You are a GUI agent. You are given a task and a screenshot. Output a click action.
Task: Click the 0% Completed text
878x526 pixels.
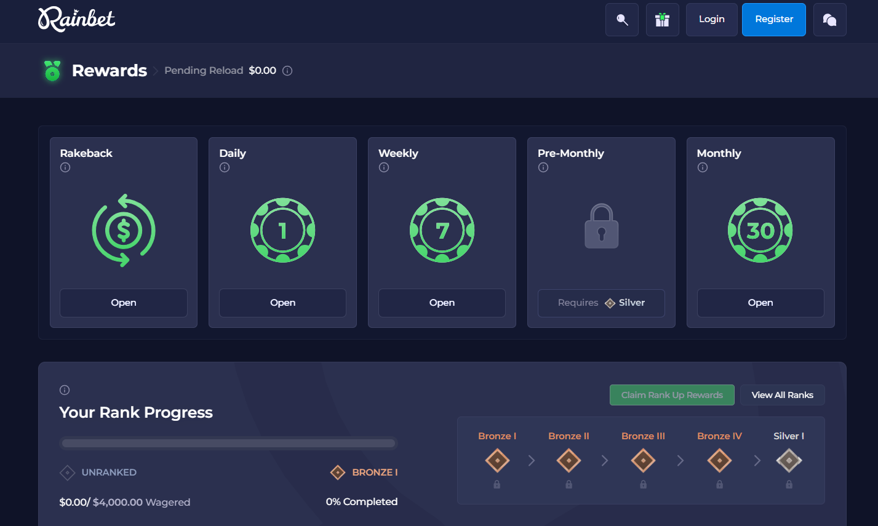[362, 502]
